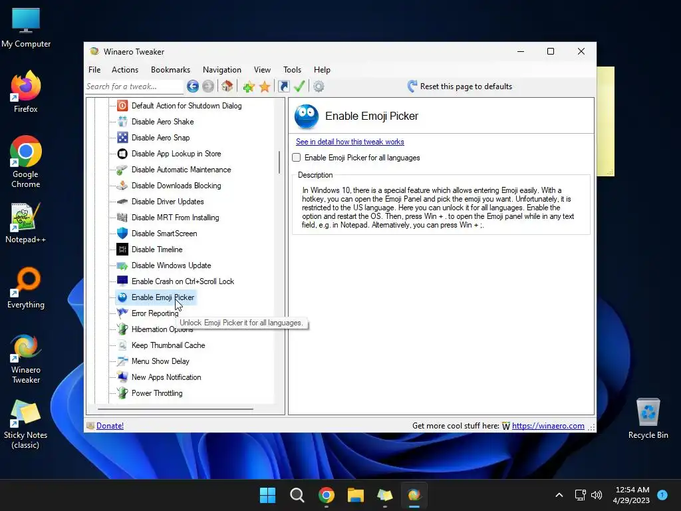
Task: Open the Navigation menu
Action: coord(222,69)
